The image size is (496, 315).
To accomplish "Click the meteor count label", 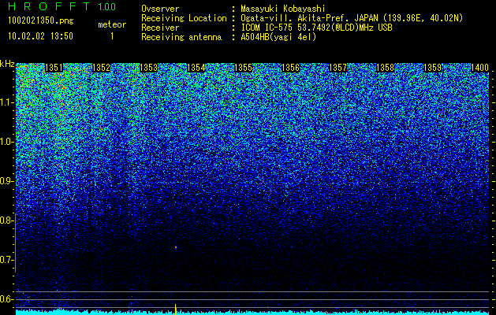I will [112, 24].
